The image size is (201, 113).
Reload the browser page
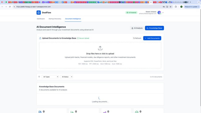(x=10, y=7)
